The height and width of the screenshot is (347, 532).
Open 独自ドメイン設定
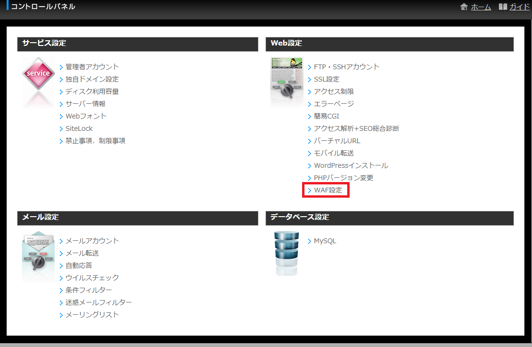pos(92,79)
